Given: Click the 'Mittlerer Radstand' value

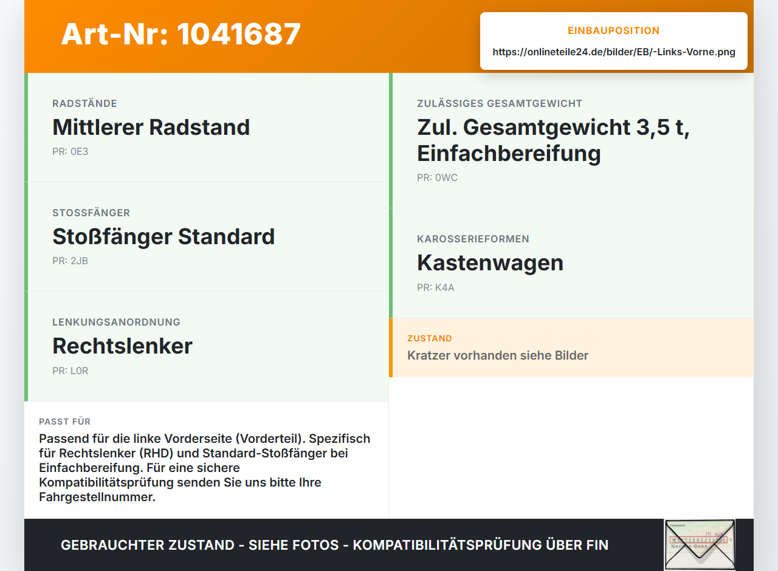Looking at the screenshot, I should (151, 127).
